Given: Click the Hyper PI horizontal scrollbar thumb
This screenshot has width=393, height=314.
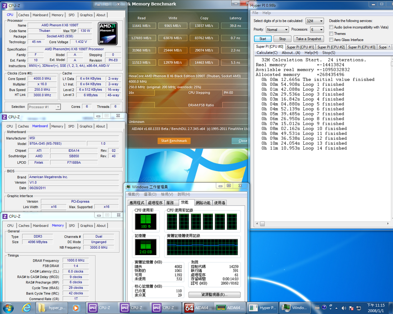Looking at the screenshot, I should (262, 224).
